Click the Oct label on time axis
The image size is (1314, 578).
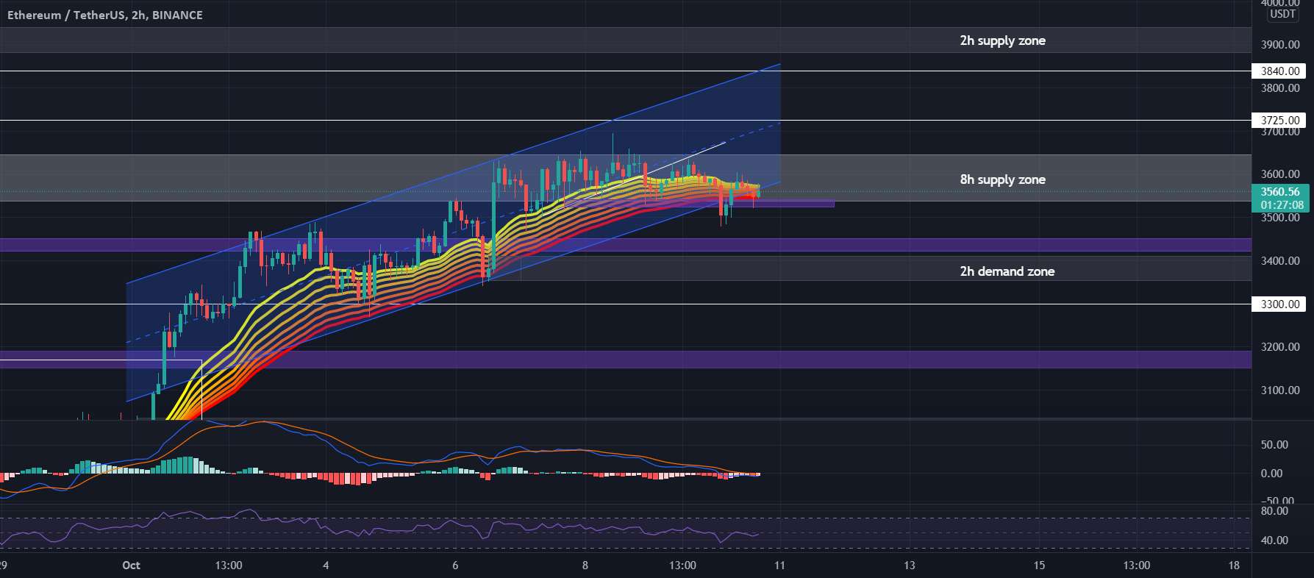pos(131,565)
